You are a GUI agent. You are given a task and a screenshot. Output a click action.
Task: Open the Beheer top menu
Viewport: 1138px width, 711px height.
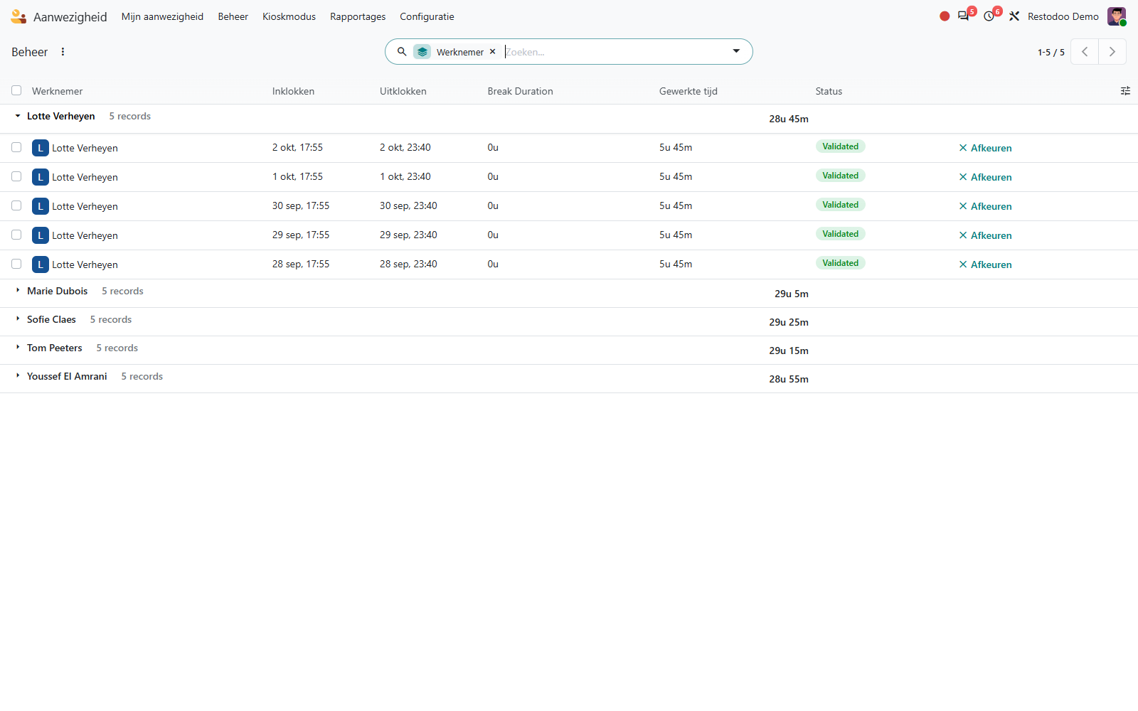[233, 16]
